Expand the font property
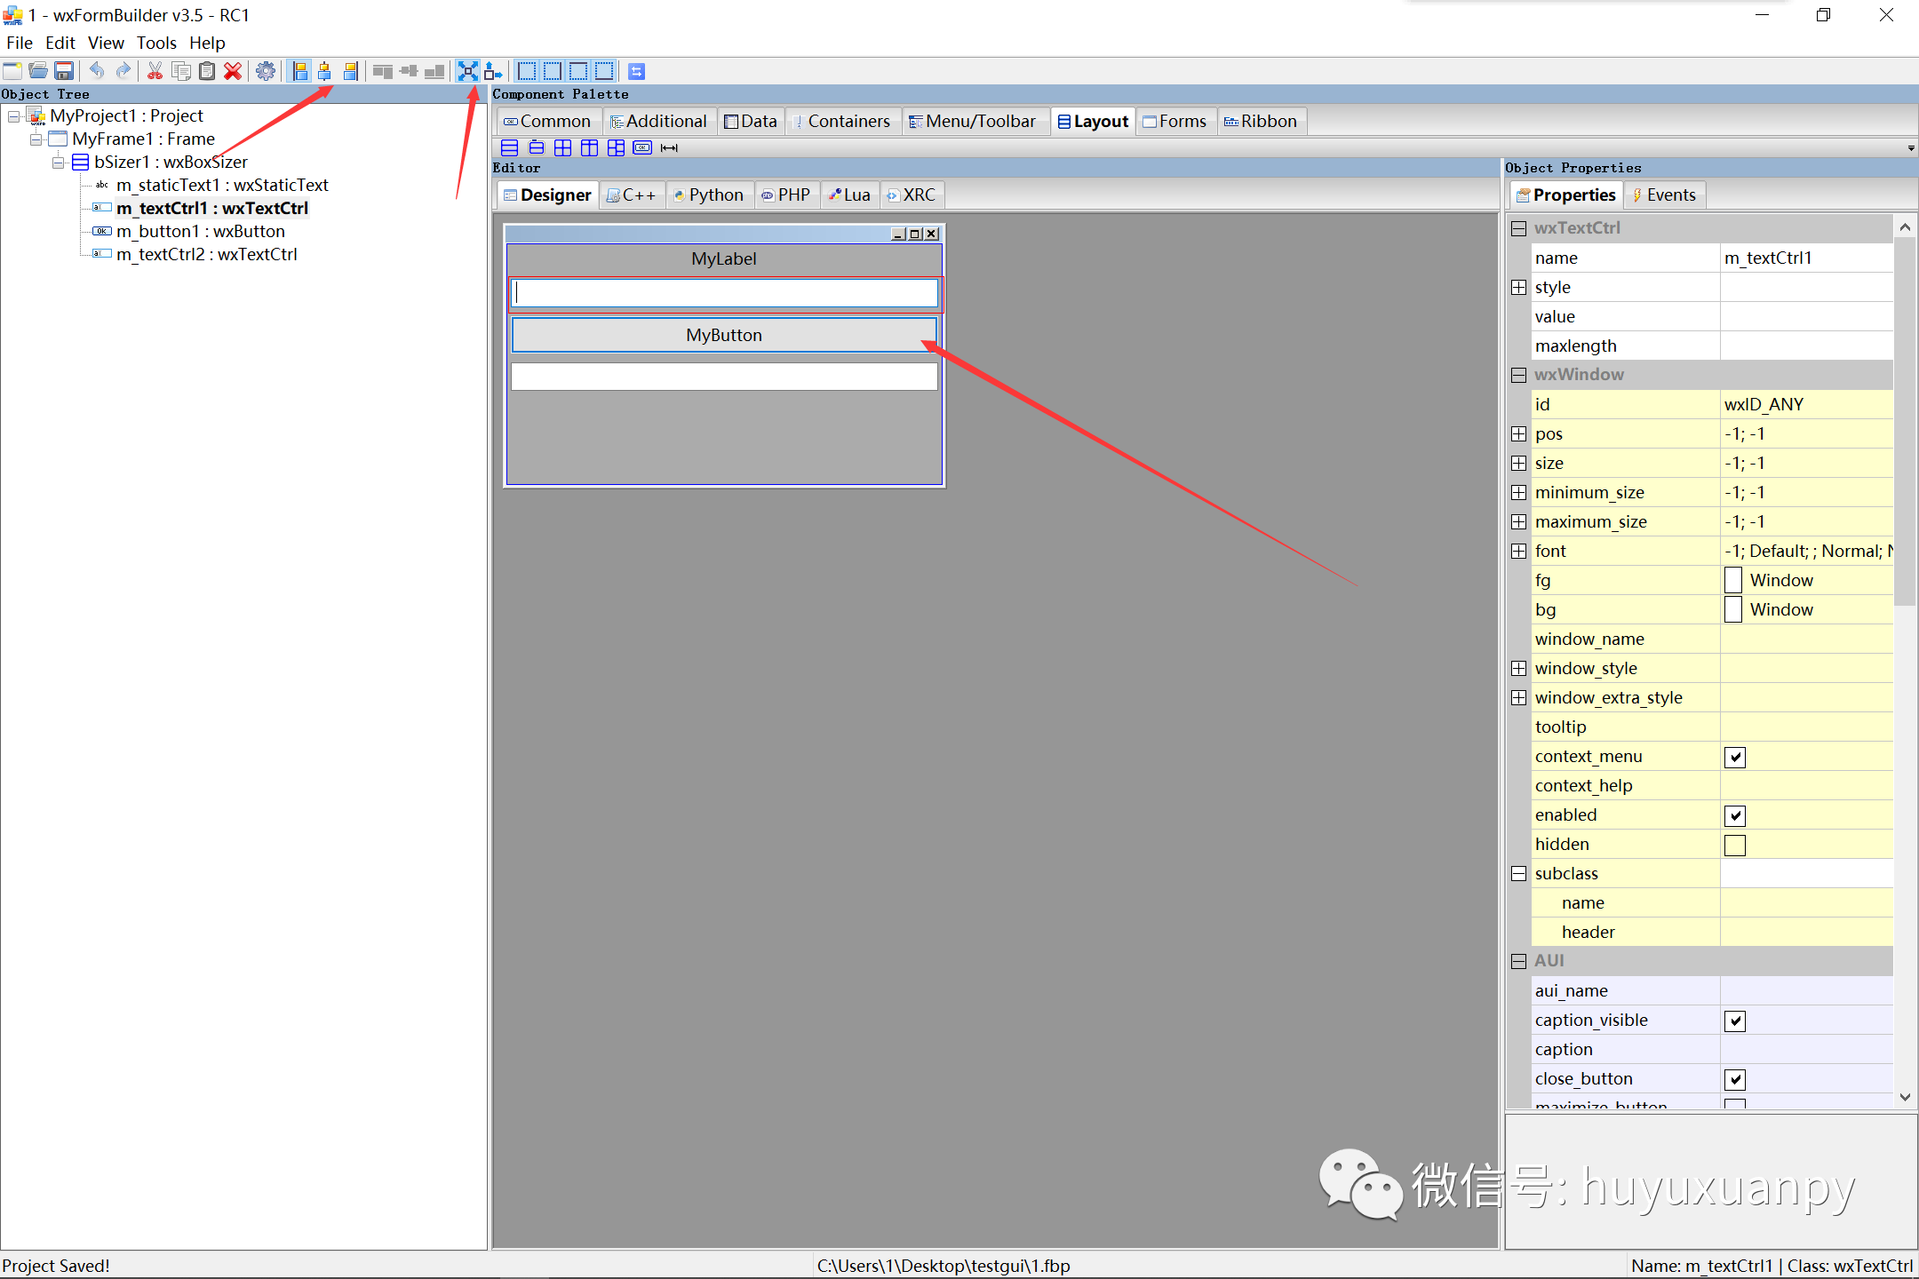Viewport: 1919px width, 1279px height. tap(1519, 552)
